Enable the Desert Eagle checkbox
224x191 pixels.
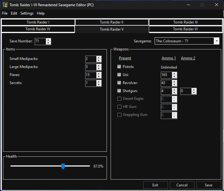[119, 99]
